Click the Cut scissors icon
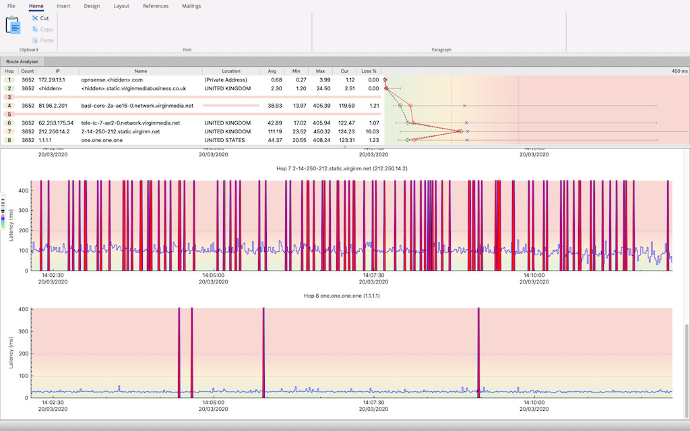Screen dimensions: 690x431 (x=35, y=18)
